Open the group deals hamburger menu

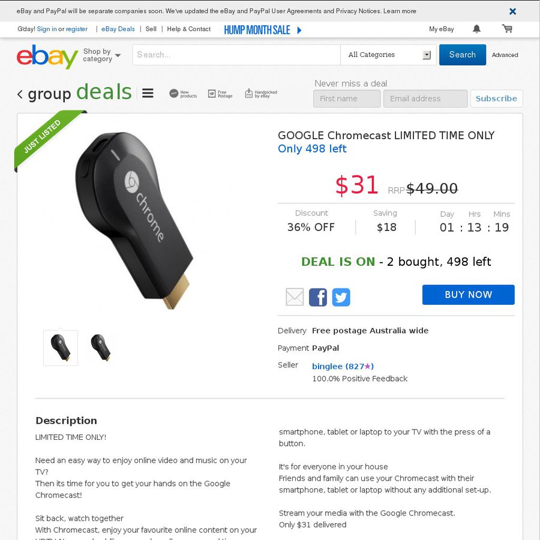coord(148,94)
